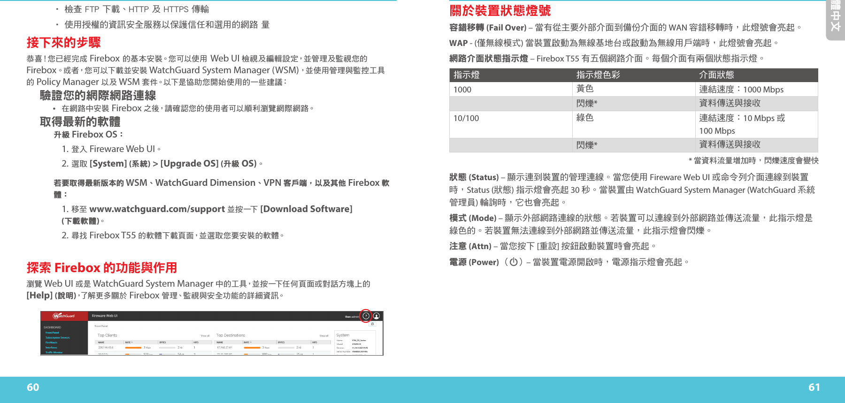
Task: Click View all for Top Clients
Action: click(x=205, y=336)
